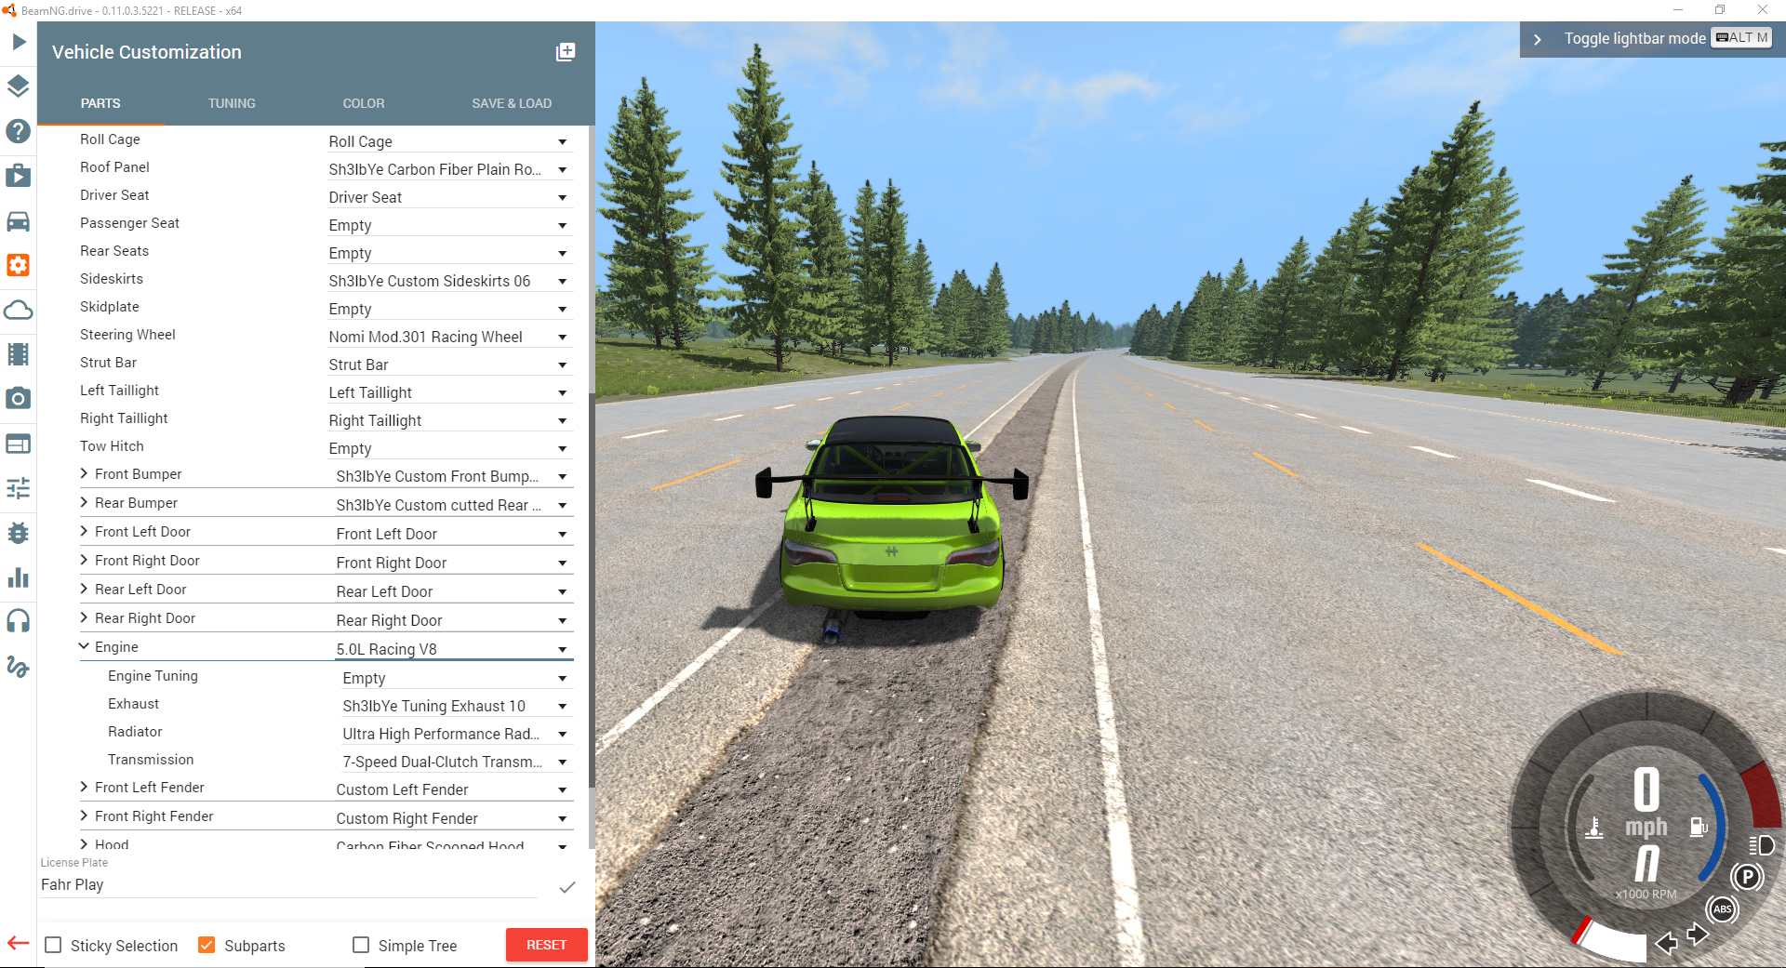
Task: Open the Left Taillight dropdown
Action: click(x=448, y=392)
